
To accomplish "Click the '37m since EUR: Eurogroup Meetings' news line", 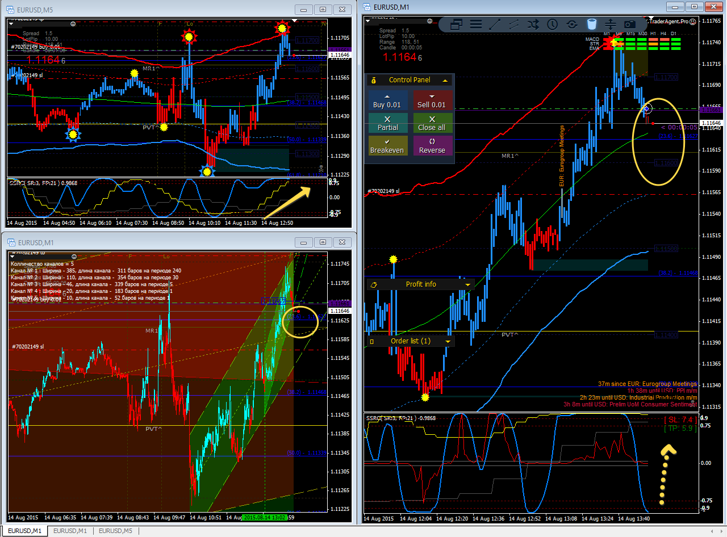I will [647, 384].
